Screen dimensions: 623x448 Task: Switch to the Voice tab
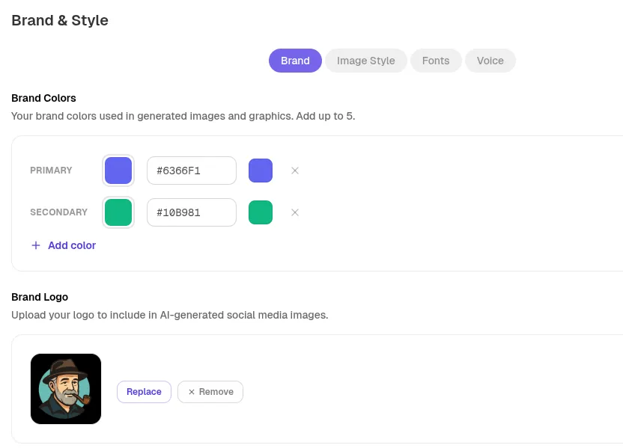(x=490, y=61)
